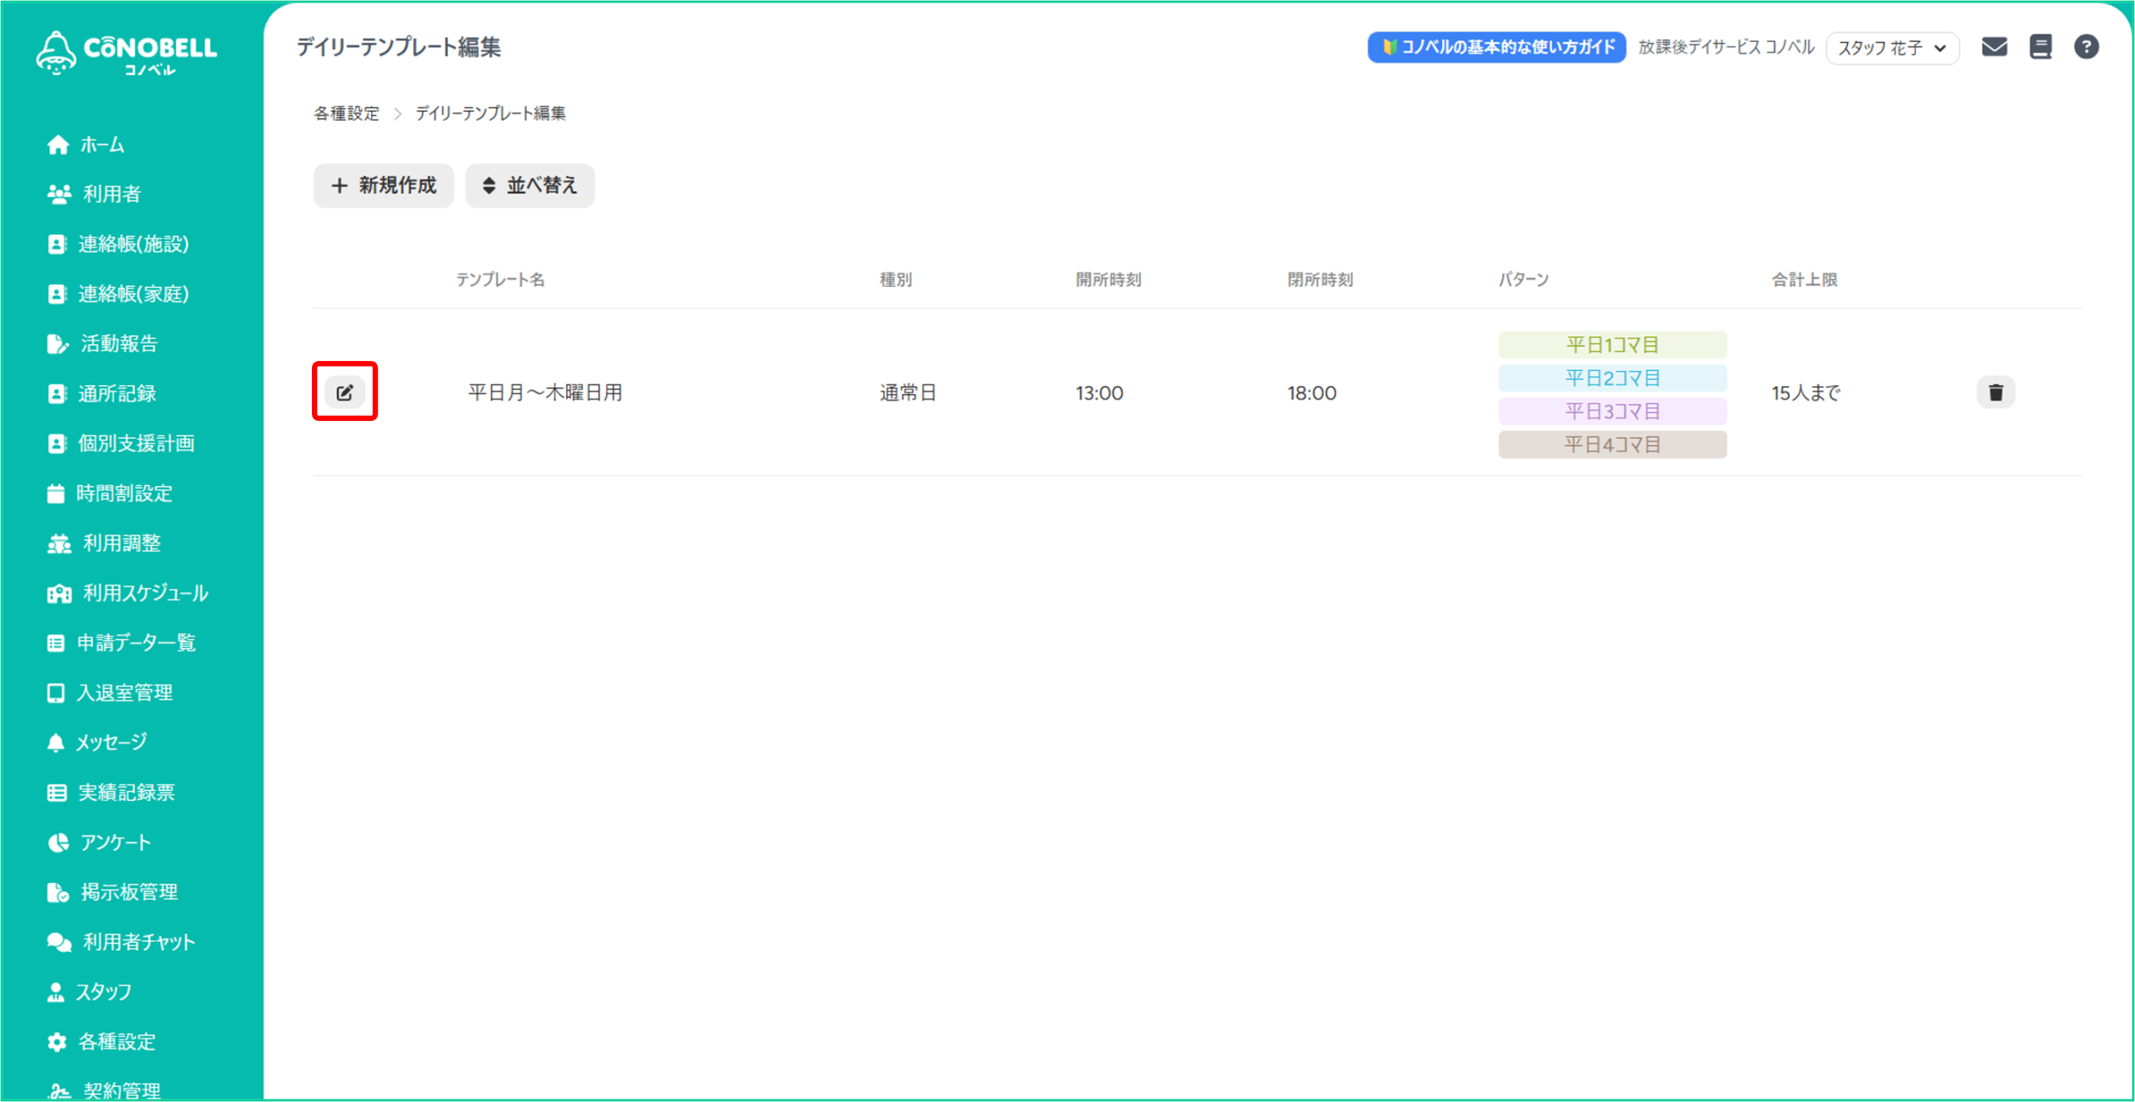The image size is (2135, 1102).
Task: Click the help question mark icon
Action: pyautogui.click(x=2086, y=47)
